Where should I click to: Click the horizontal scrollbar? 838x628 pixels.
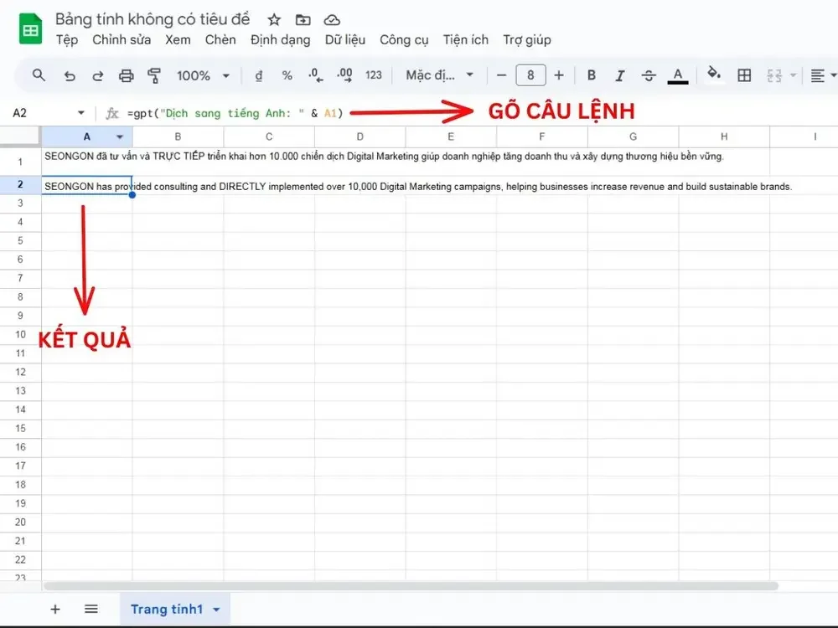click(x=411, y=586)
